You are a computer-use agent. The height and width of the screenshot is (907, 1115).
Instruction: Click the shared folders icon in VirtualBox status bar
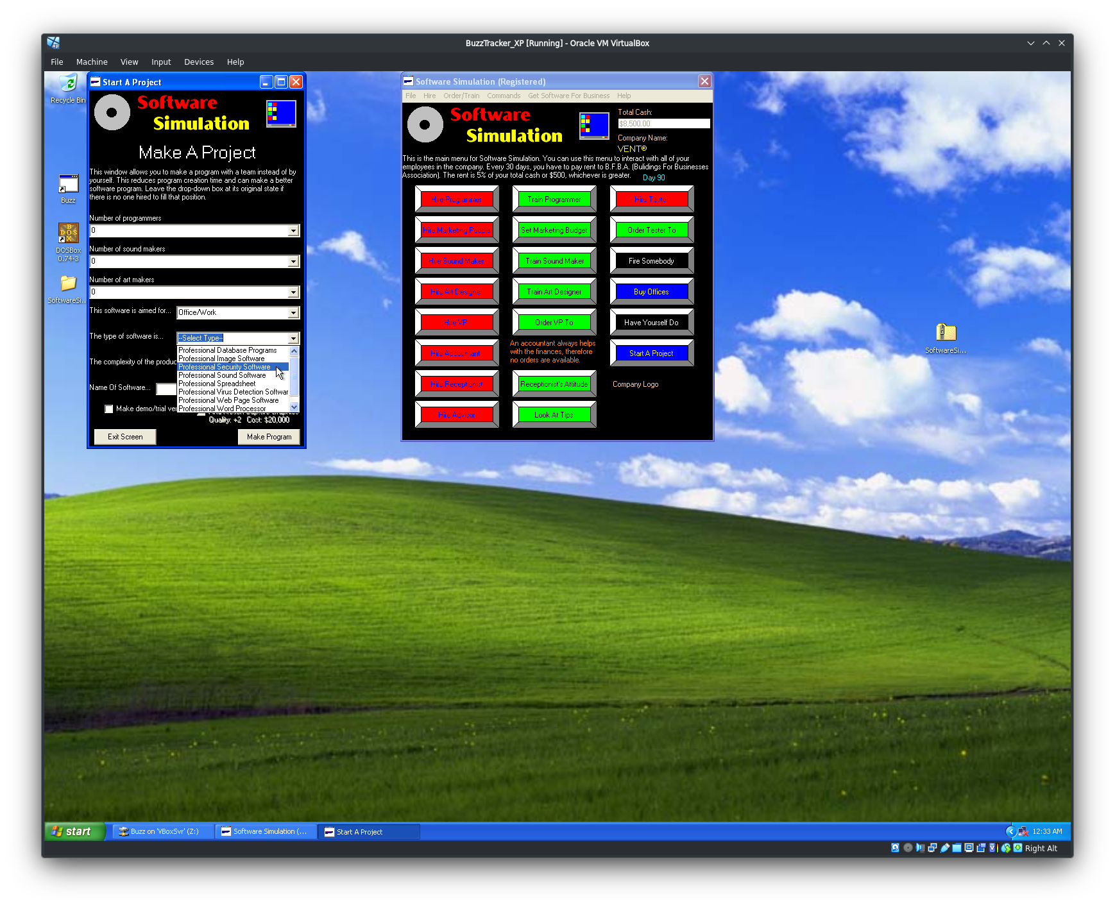tap(957, 848)
